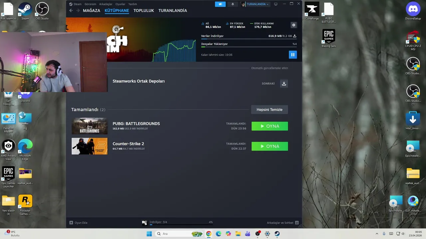The height and width of the screenshot is (239, 426).
Task: Open Epic Games Launcher desktop icon
Action: pyautogui.click(x=8, y=177)
